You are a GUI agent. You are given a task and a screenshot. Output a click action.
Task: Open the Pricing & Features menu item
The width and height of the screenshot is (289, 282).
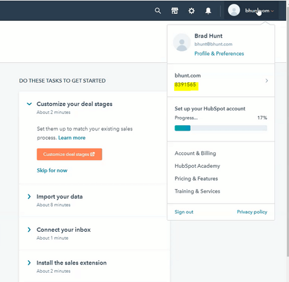pos(196,178)
